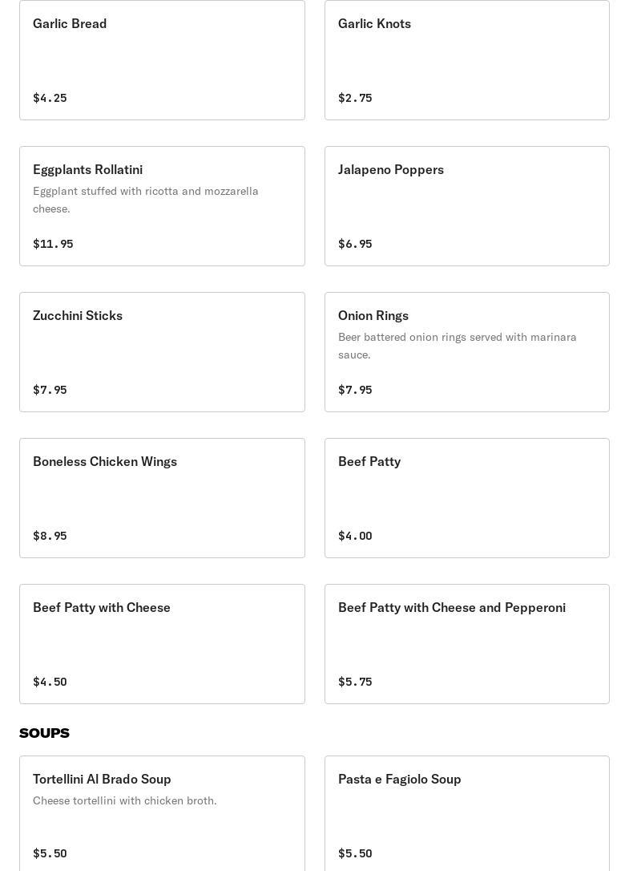Click the $2.75 Garlic Knots price
Screen dimensions: 629x871
[355, 98]
